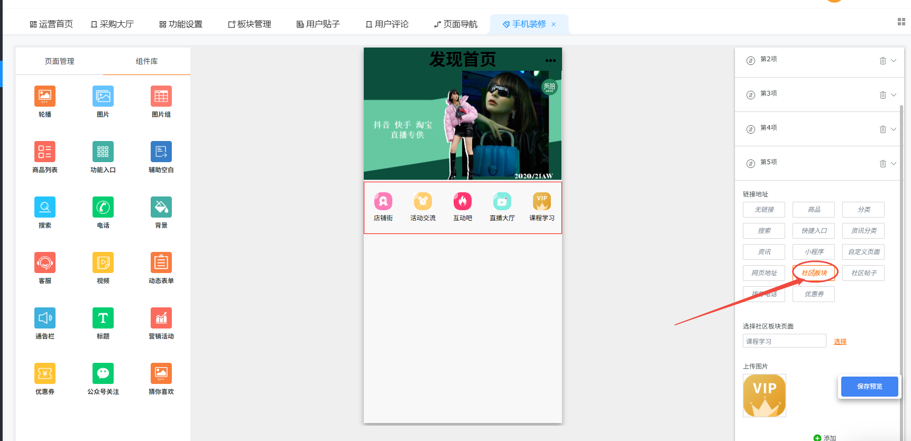Select the 轮播 carousel component icon

click(x=45, y=97)
